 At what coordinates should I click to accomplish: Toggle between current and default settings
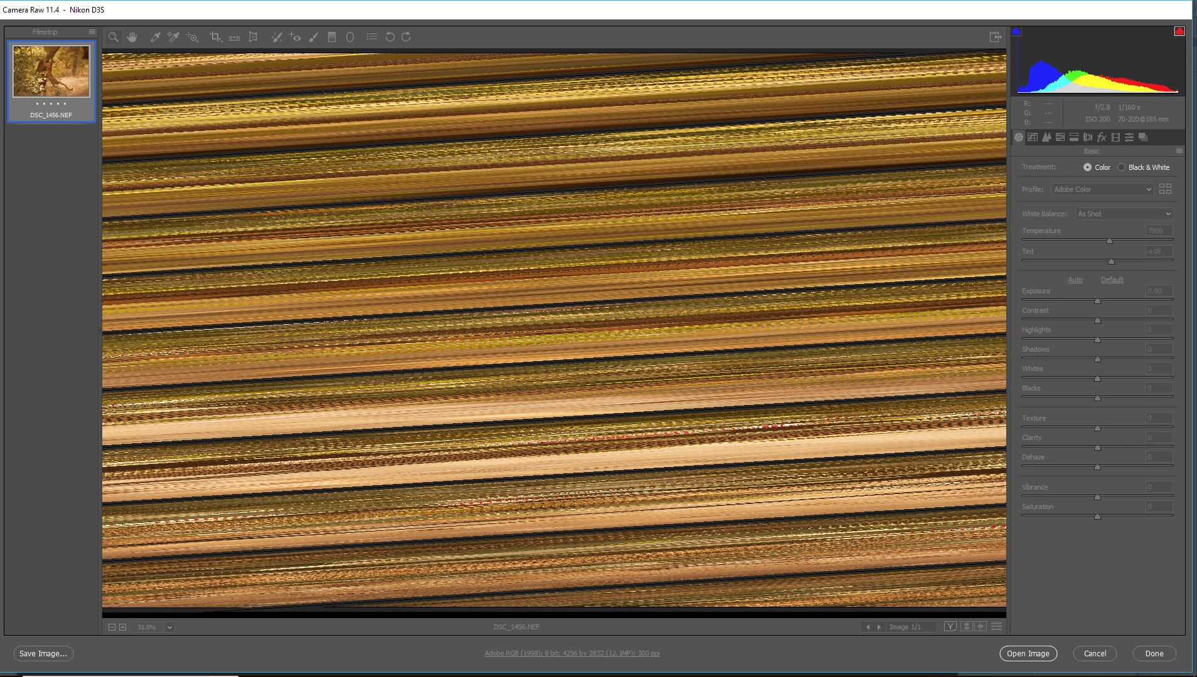click(x=996, y=627)
